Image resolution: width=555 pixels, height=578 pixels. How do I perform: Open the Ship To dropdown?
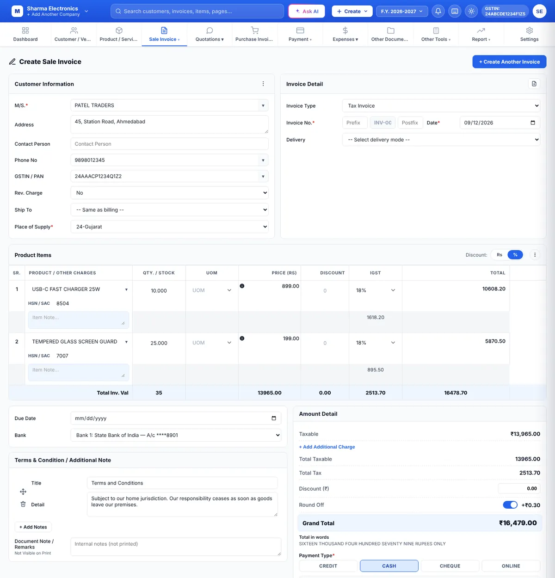169,210
